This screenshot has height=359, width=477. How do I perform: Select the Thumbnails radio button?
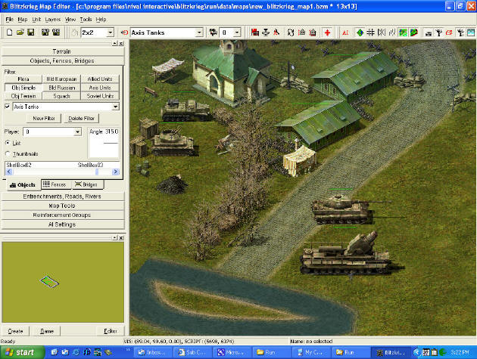pyautogui.click(x=8, y=153)
